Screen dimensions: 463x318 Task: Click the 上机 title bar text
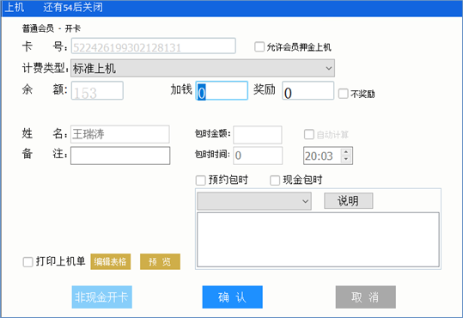pyautogui.click(x=14, y=7)
